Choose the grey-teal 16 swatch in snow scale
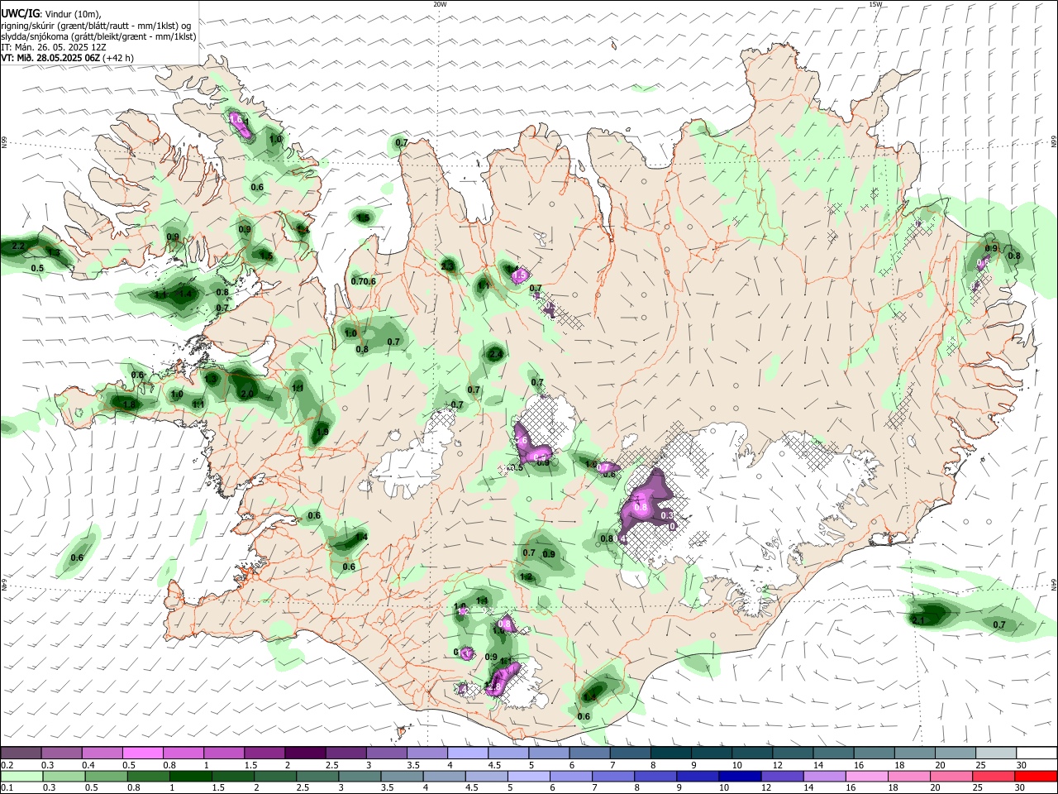The image size is (1058, 794). point(874,753)
